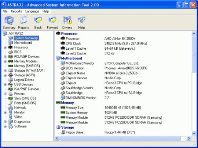Viewport: 198px width, 148px height.
Task: Click the BIOS chip icon in tree
Action: pyautogui.click(x=11, y=52)
